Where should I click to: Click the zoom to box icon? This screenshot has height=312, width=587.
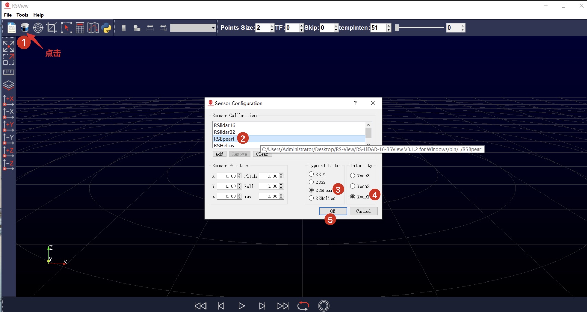[9, 59]
